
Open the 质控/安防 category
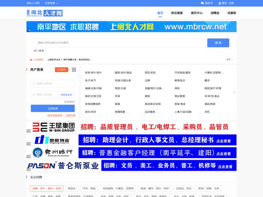click(x=150, y=73)
